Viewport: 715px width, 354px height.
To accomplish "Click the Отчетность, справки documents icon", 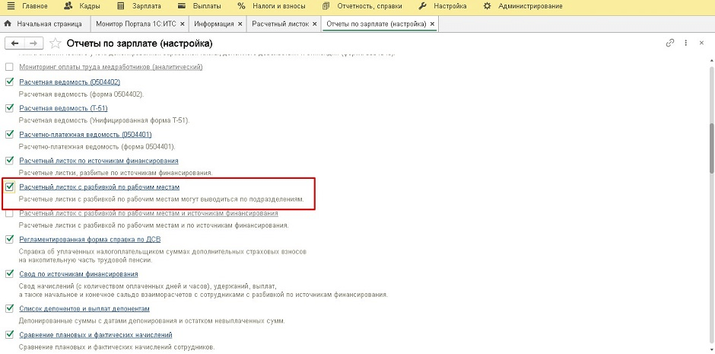I will [326, 6].
